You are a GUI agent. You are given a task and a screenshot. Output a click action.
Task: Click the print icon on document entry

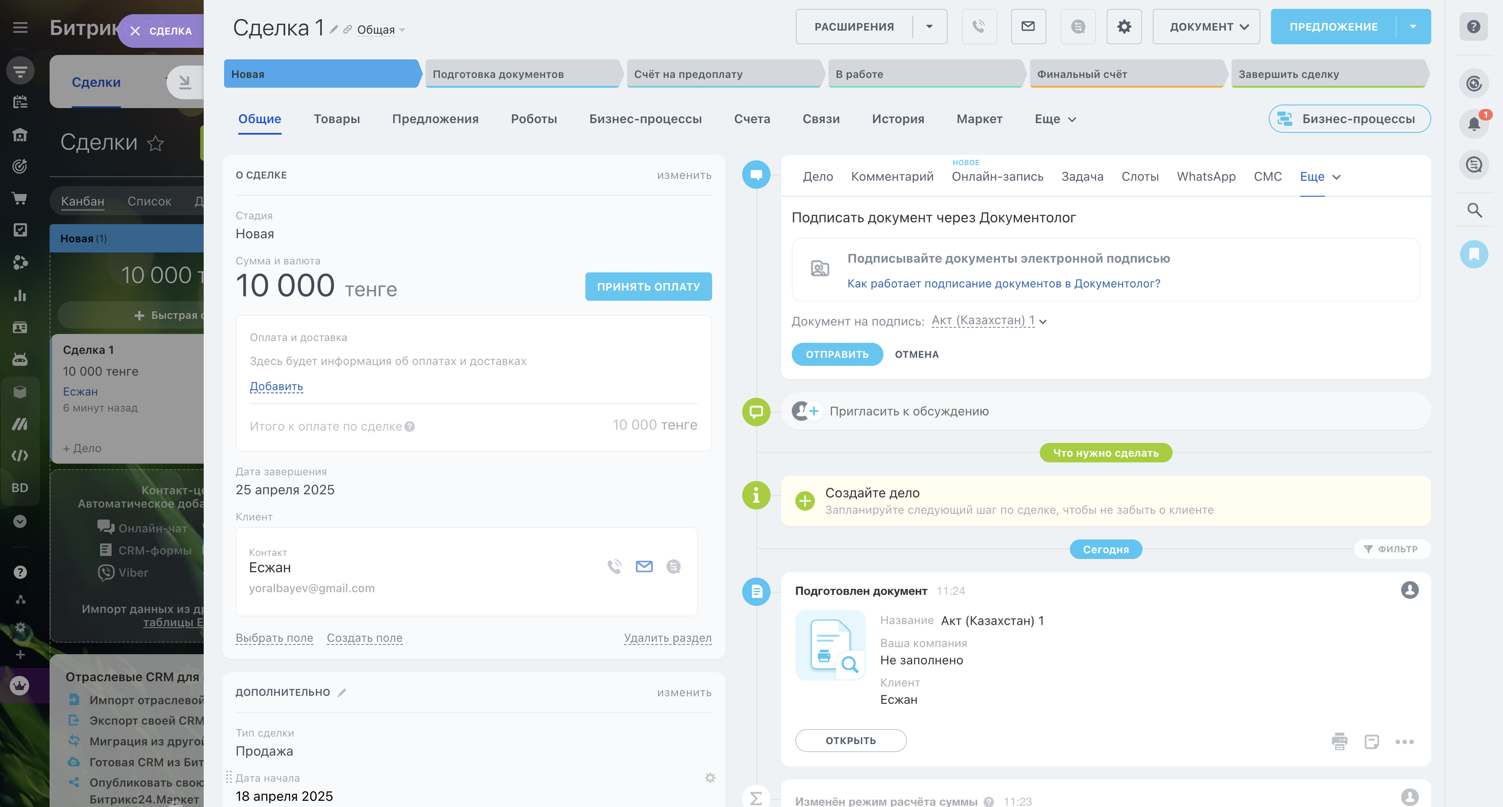1339,741
